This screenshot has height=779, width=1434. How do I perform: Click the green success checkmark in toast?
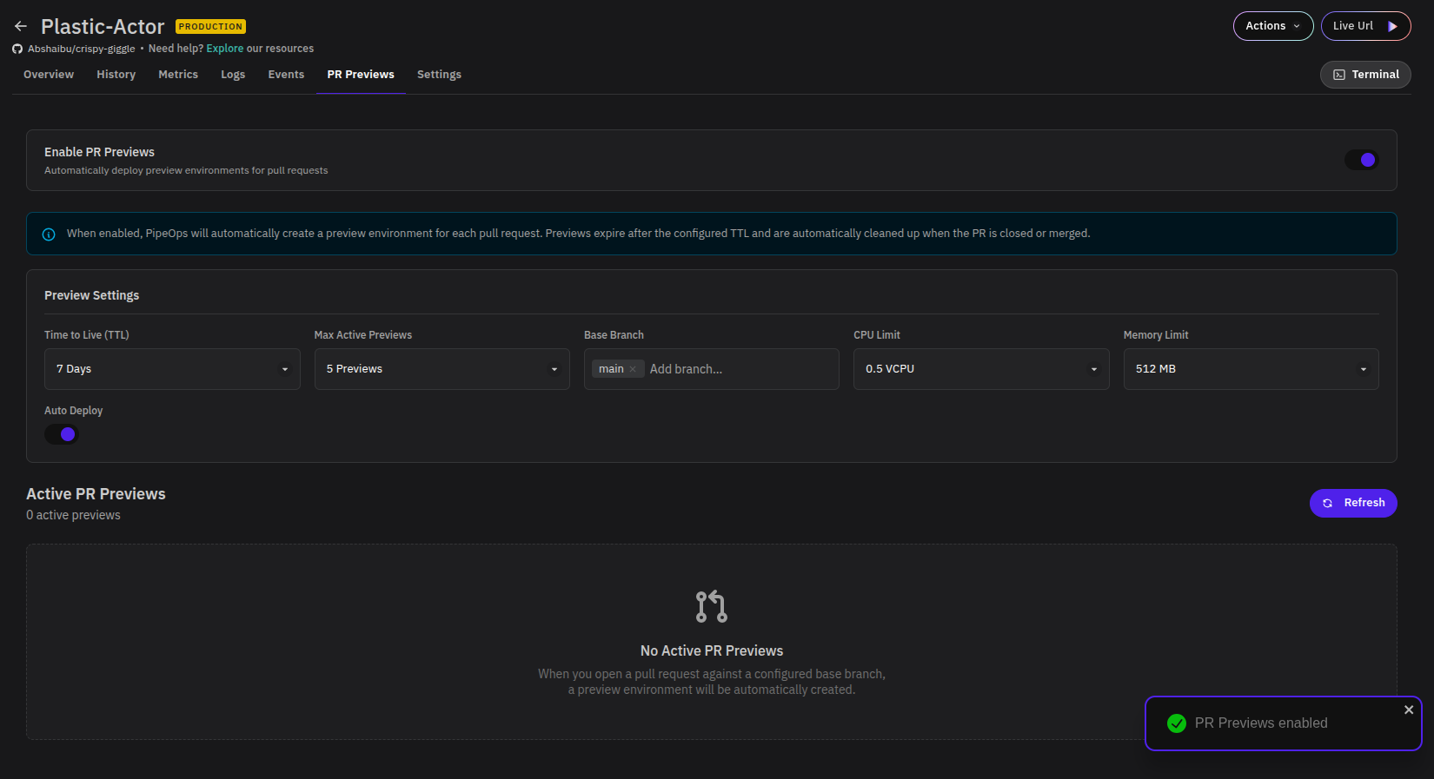click(1177, 723)
